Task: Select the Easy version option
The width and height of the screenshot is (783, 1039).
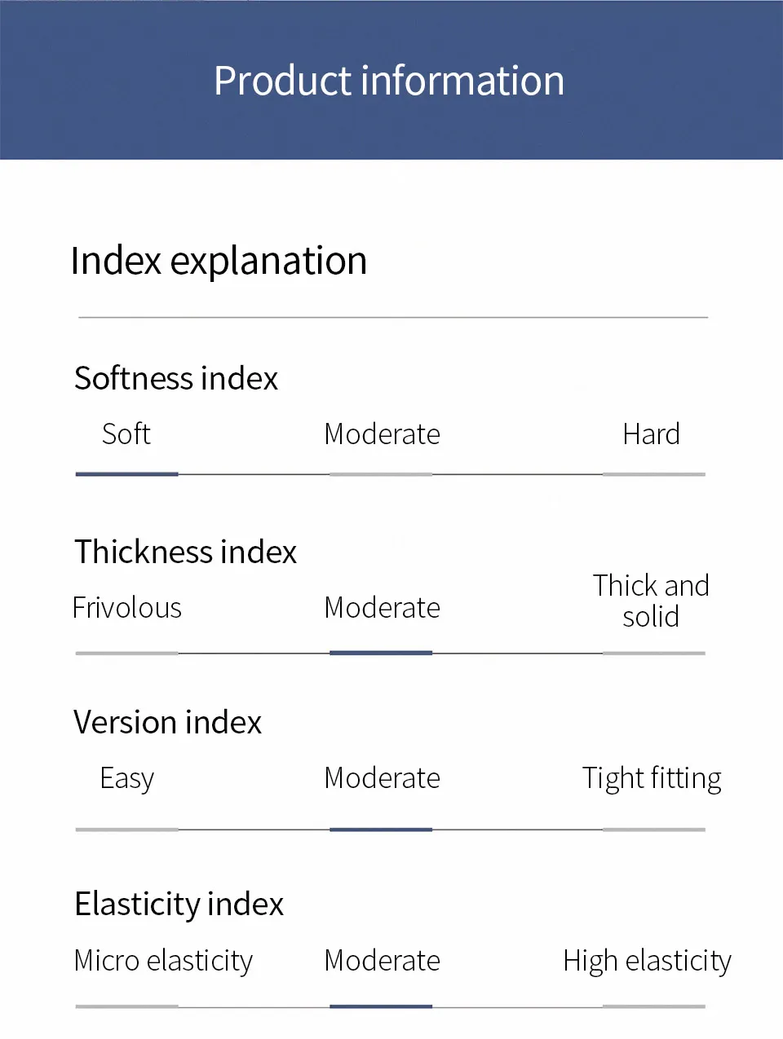Action: tap(126, 778)
